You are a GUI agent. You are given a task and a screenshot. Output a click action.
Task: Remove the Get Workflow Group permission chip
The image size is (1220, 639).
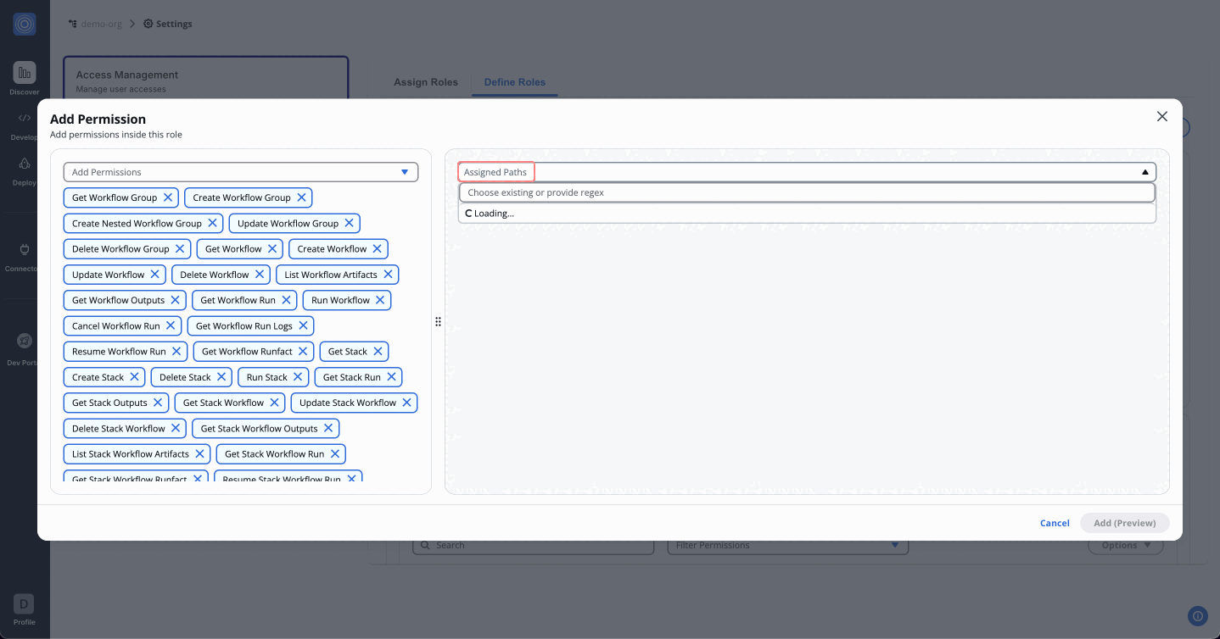click(168, 197)
